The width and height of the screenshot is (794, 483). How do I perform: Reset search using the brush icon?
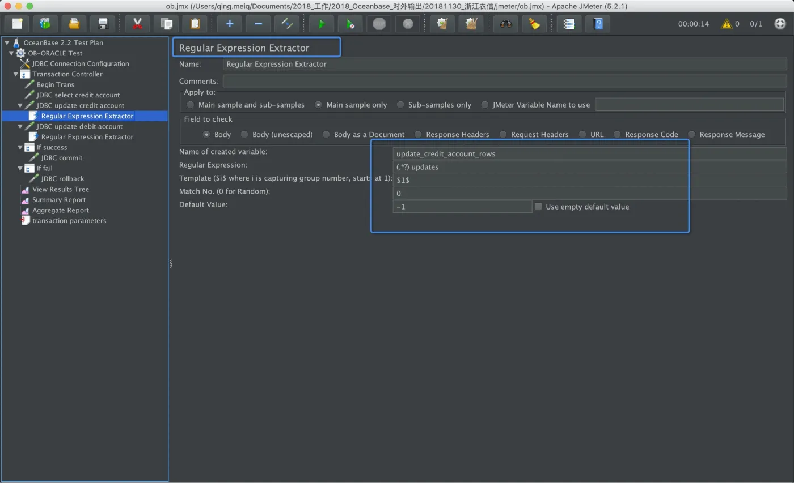534,24
